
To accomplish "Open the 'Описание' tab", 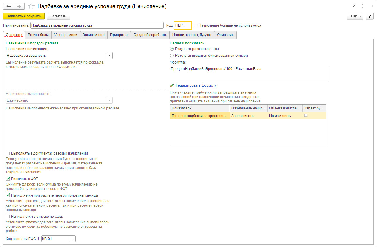I will [225, 35].
